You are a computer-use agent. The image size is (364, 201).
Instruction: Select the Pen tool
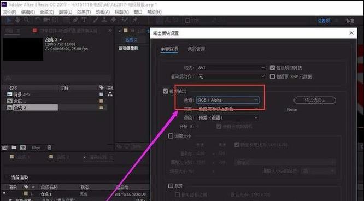coord(75,20)
